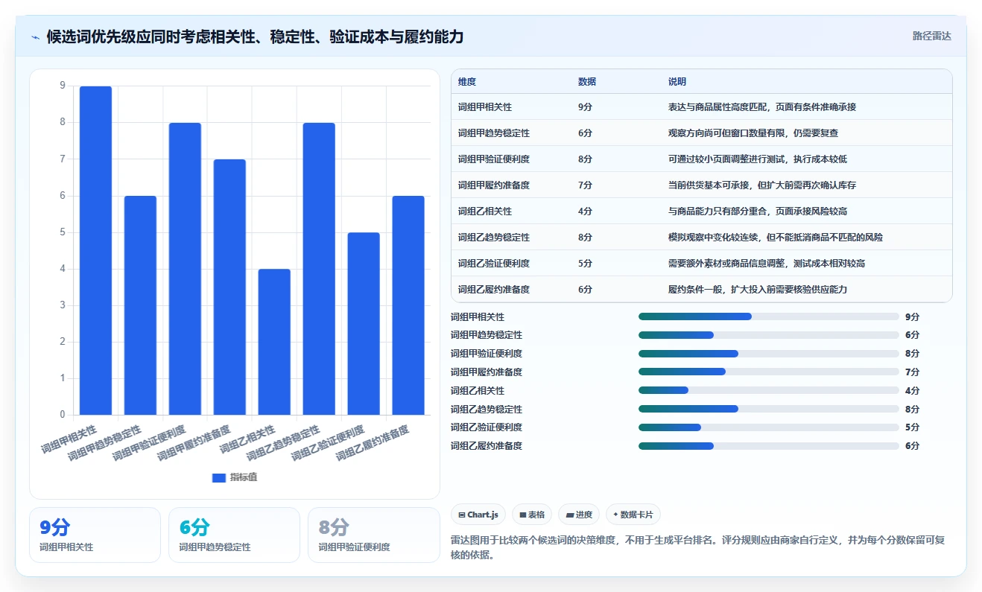982x592 pixels.
Task: Click the 数据卡片 chip
Action: tap(633, 515)
